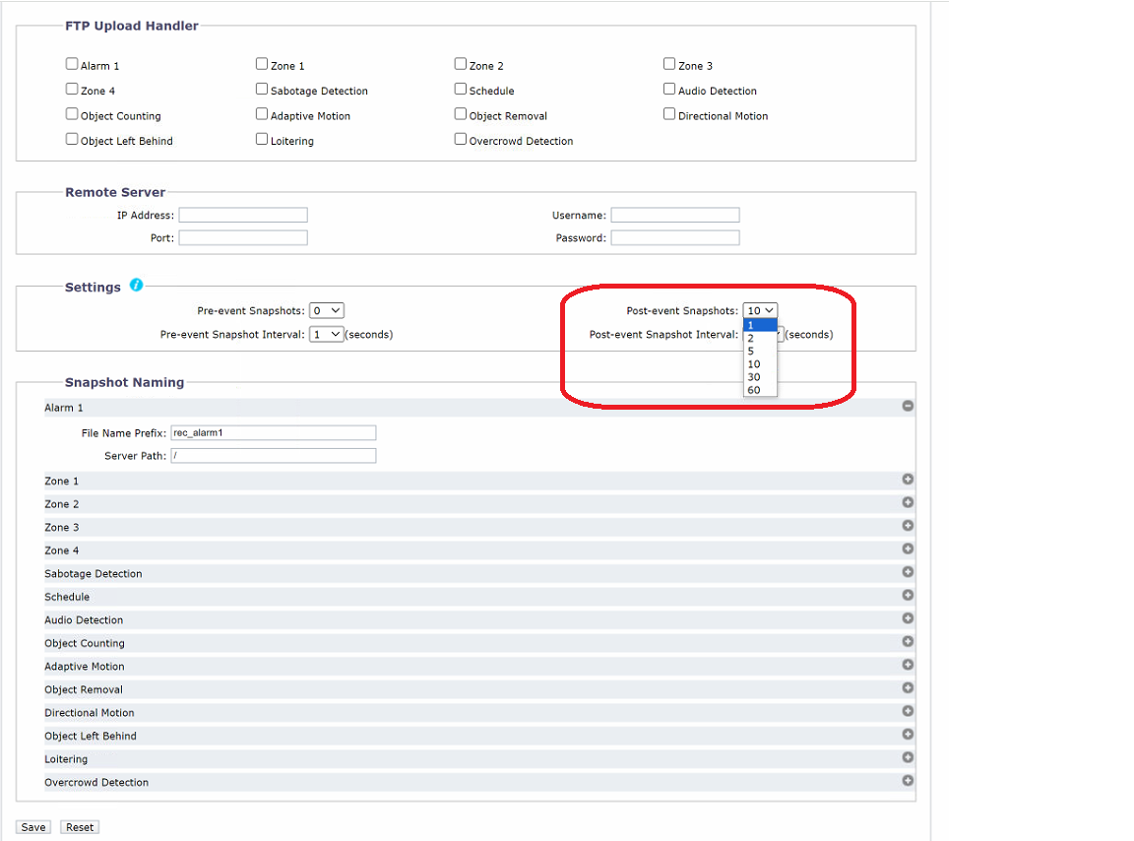Click the Save button
1134x841 pixels.
pos(33,827)
